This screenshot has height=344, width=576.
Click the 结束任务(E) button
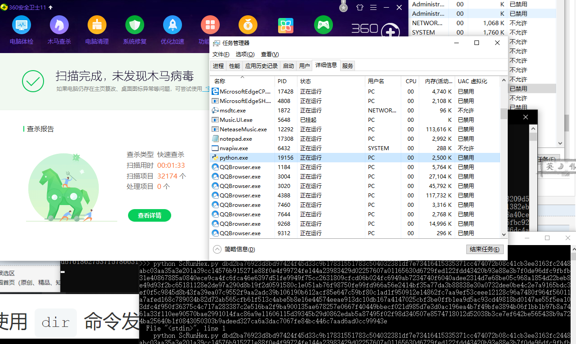coord(485,250)
